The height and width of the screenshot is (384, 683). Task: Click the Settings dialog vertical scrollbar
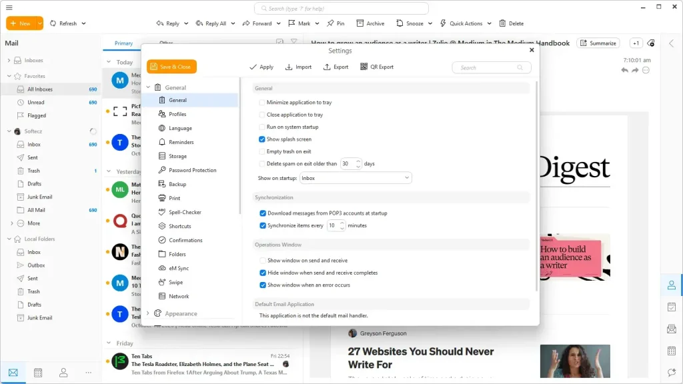tap(537, 187)
